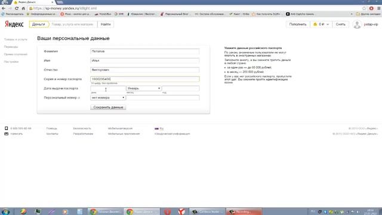Focus the Отчество field
Viewport: 382px width, 215px height.
(x=144, y=70)
